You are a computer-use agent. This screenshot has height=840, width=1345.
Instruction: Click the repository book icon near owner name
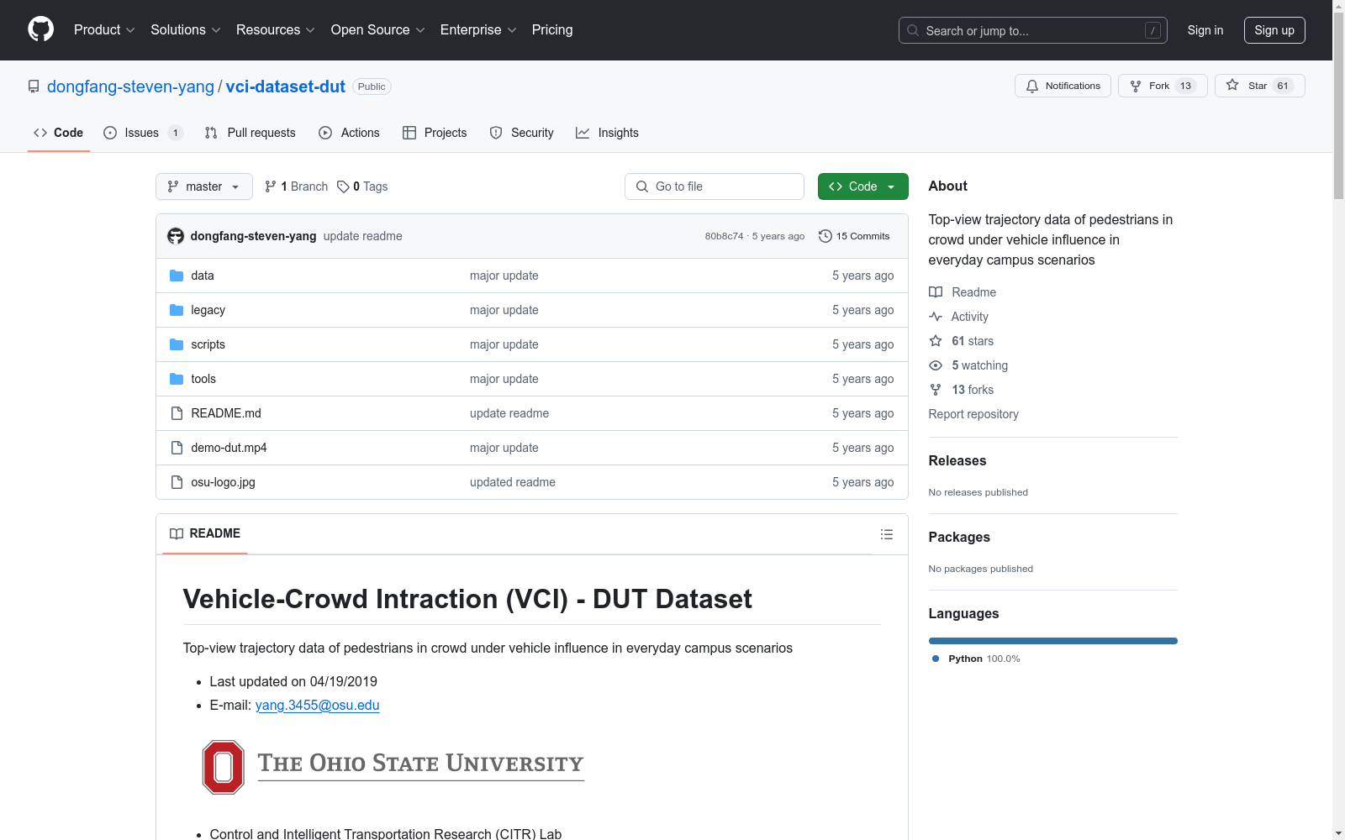(x=34, y=87)
